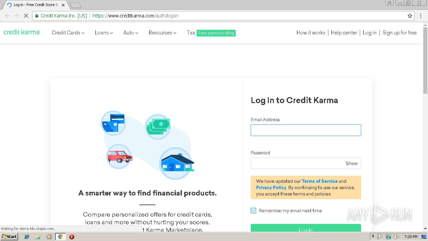Expand the Loans dropdown menu

point(104,33)
